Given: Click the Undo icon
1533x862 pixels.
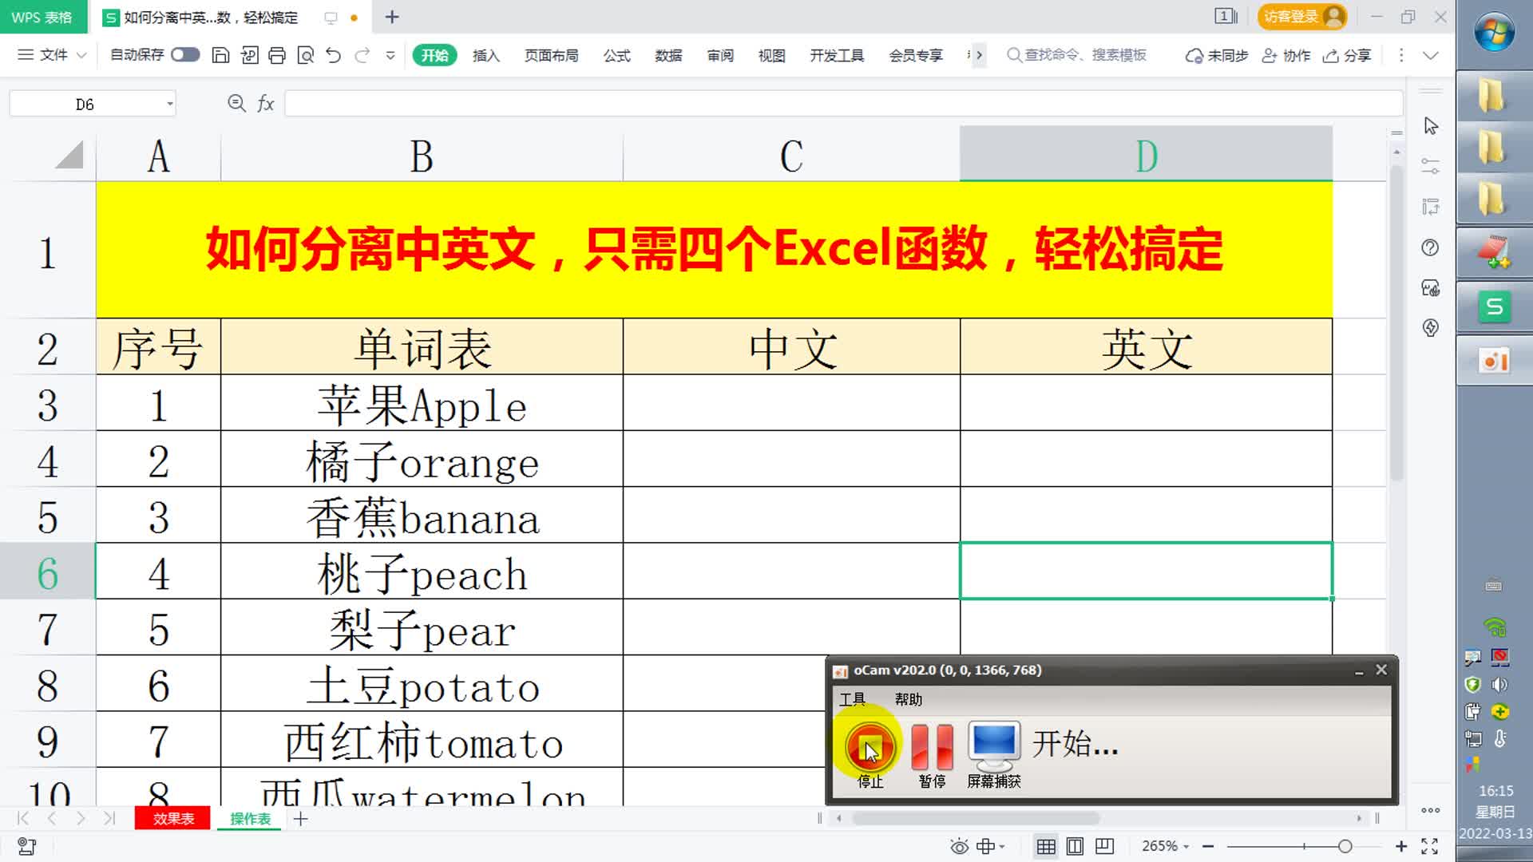Looking at the screenshot, I should (x=333, y=55).
